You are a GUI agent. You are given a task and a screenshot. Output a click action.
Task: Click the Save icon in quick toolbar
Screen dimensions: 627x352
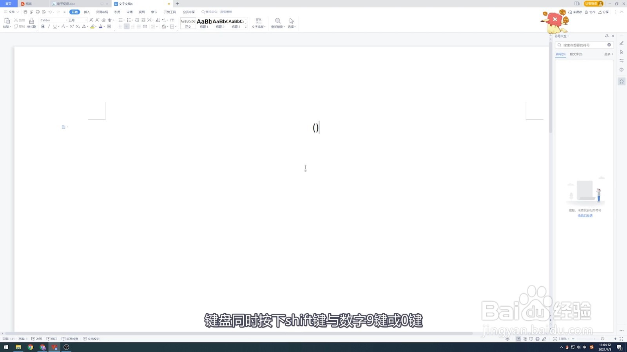[x=25, y=12]
